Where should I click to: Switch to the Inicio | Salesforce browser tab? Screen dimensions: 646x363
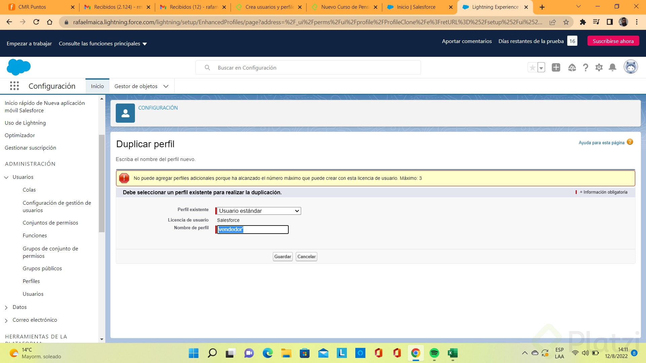tap(416, 7)
